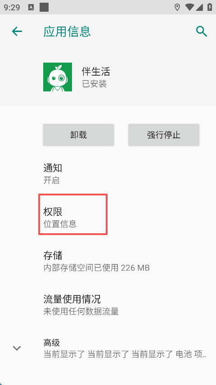Tap the location pin status icon
This screenshot has width=216, height=385.
click(177, 7)
